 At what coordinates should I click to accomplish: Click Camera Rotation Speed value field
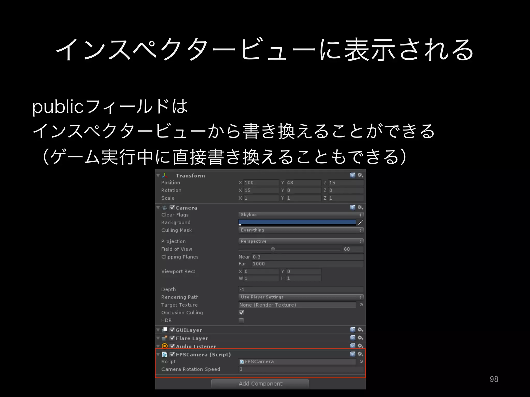click(x=301, y=369)
